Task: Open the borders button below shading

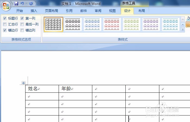Action: tap(188, 24)
